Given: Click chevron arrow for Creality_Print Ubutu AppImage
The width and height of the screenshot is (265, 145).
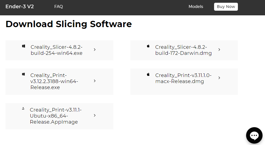Looking at the screenshot, I should pyautogui.click(x=95, y=115).
